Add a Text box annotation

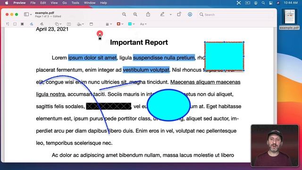[x=69, y=24]
